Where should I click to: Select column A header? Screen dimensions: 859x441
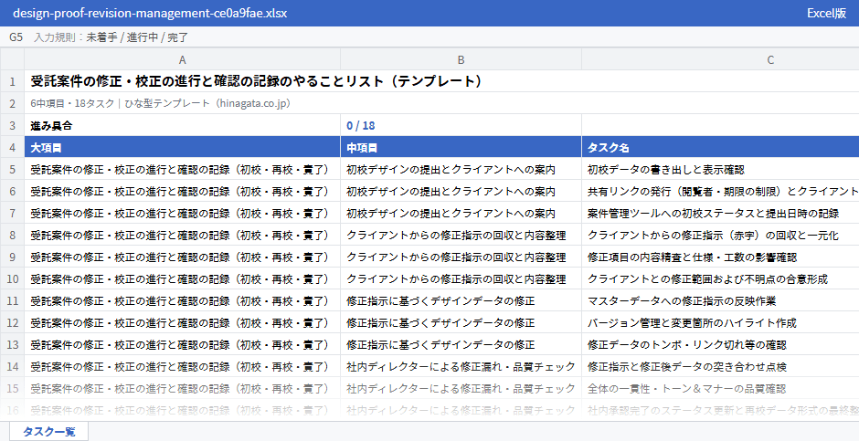[183, 59]
